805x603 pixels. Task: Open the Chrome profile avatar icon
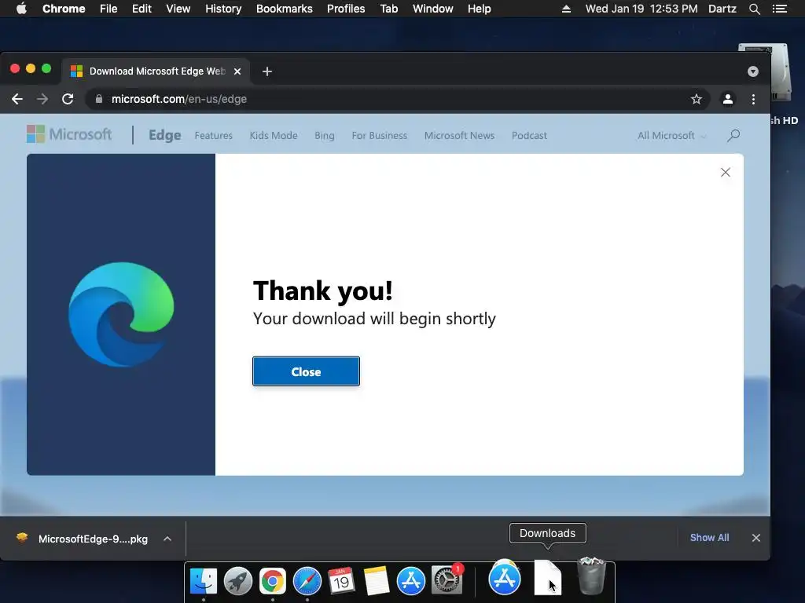727,99
